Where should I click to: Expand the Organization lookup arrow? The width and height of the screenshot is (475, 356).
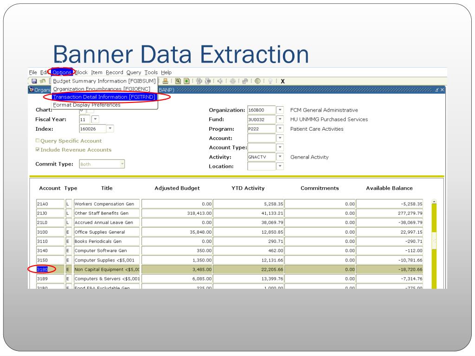click(x=280, y=110)
